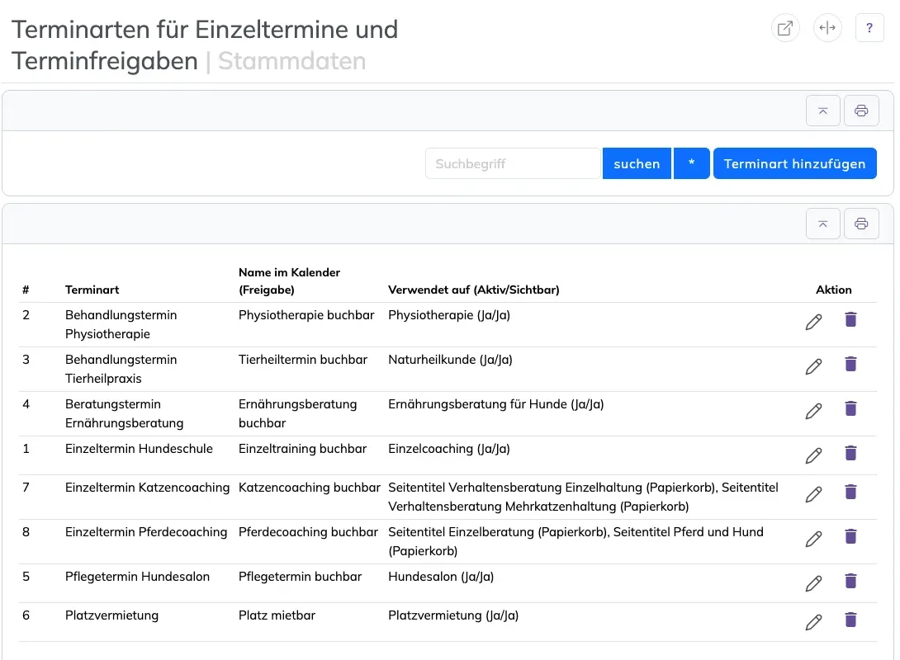Select 'Behandlungstermin Tierheilpraxis' cell
The width and height of the screenshot is (900, 660).
tap(121, 369)
